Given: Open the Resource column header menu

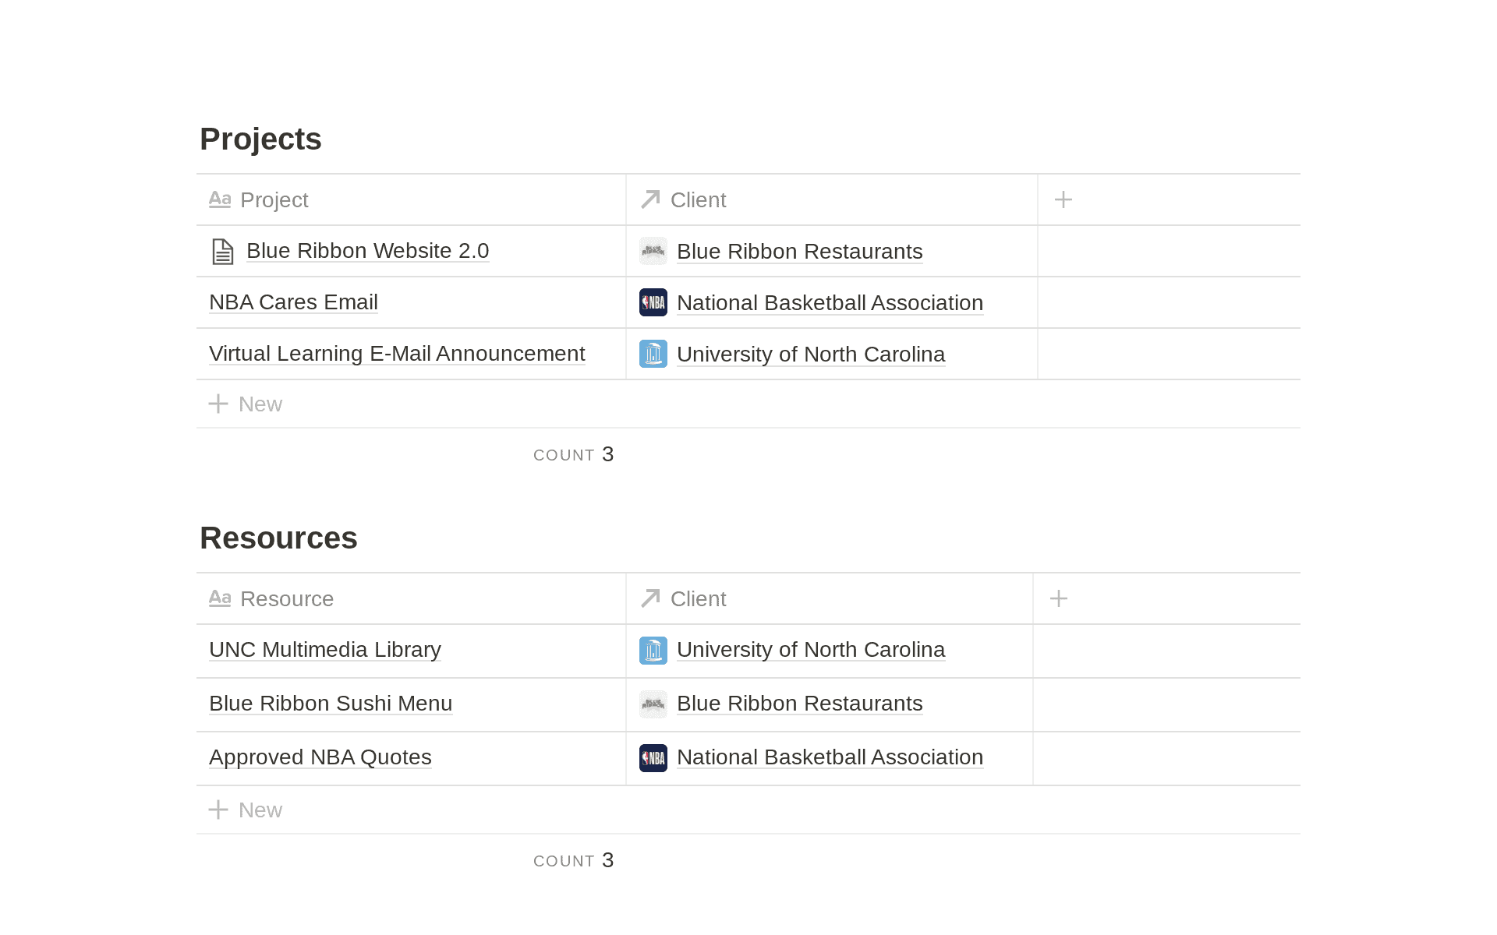Looking at the screenshot, I should point(285,599).
